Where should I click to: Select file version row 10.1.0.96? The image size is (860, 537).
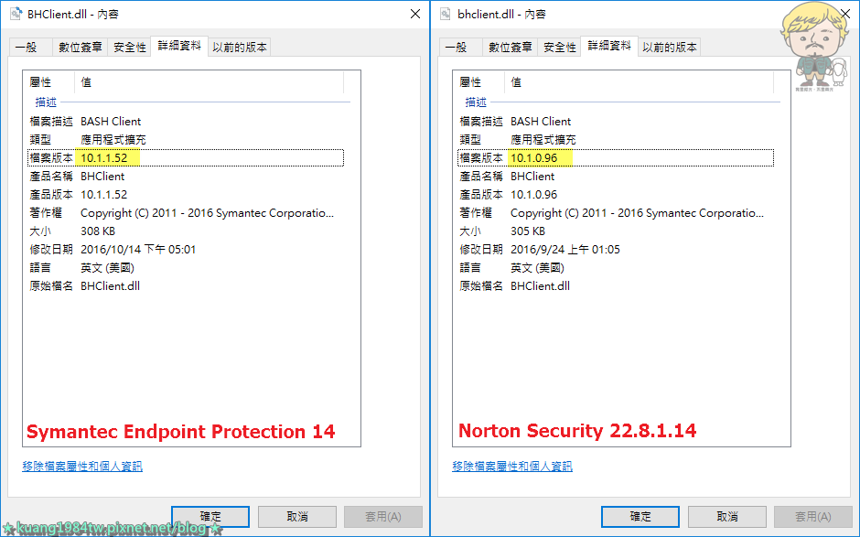(x=616, y=158)
